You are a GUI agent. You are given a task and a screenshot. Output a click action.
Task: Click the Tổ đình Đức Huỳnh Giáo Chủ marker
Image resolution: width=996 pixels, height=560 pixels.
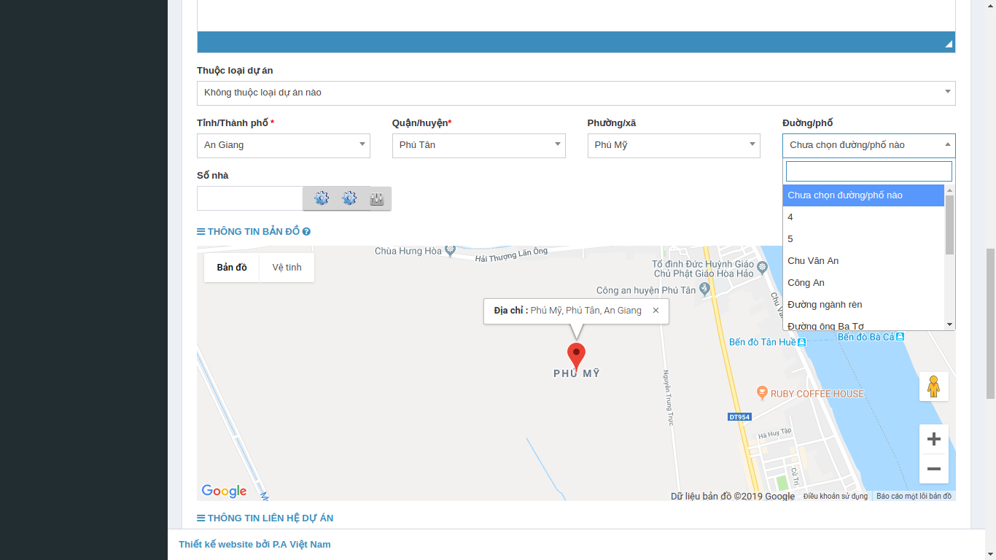click(x=763, y=267)
